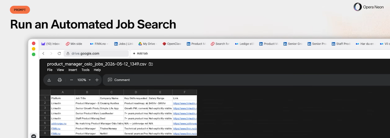Viewport: 390px width, 138px height.
Task: Open FINN.no link in row 7
Action: 56,128
